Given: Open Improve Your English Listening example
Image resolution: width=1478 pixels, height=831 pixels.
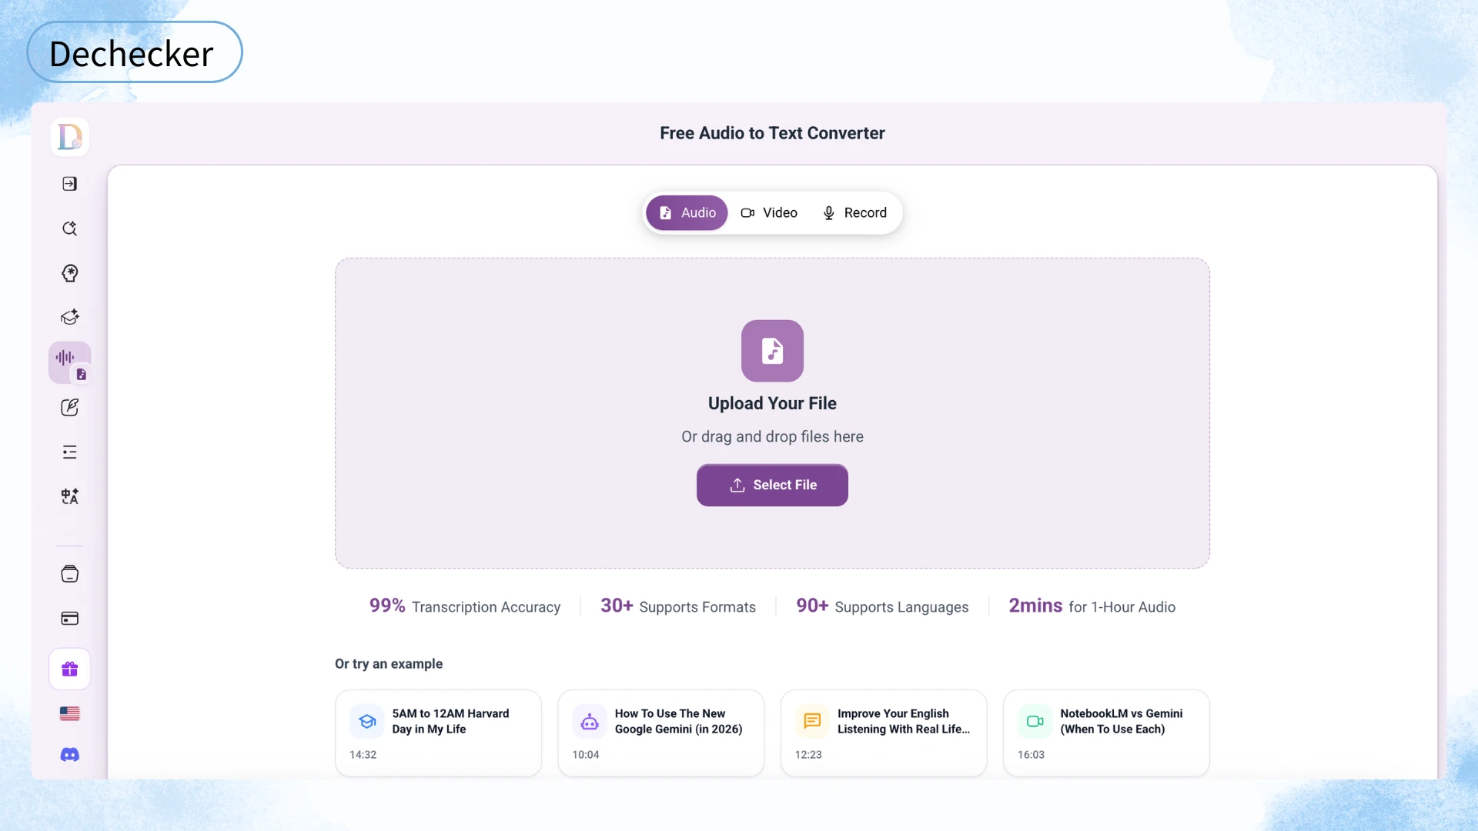Looking at the screenshot, I should tap(884, 733).
